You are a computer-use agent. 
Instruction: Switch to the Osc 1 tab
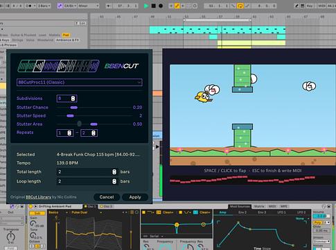coord(90,206)
